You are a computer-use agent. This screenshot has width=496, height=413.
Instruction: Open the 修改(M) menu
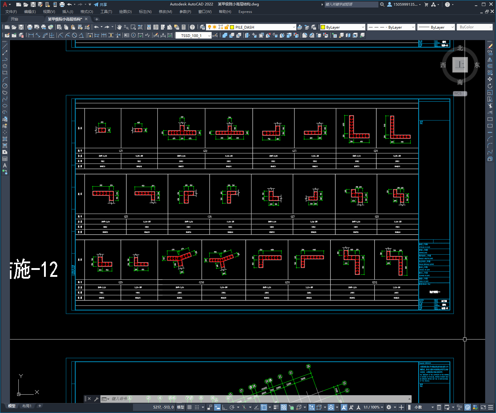pyautogui.click(x=165, y=12)
